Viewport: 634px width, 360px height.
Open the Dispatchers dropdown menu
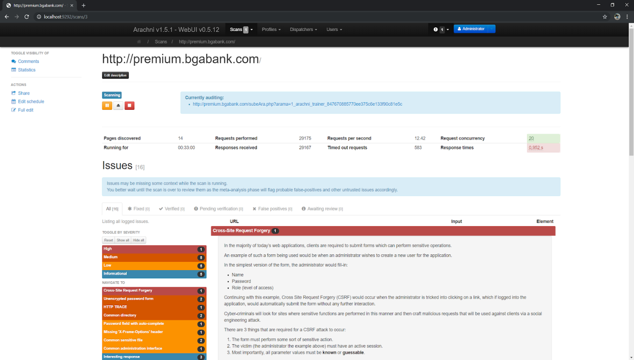304,30
